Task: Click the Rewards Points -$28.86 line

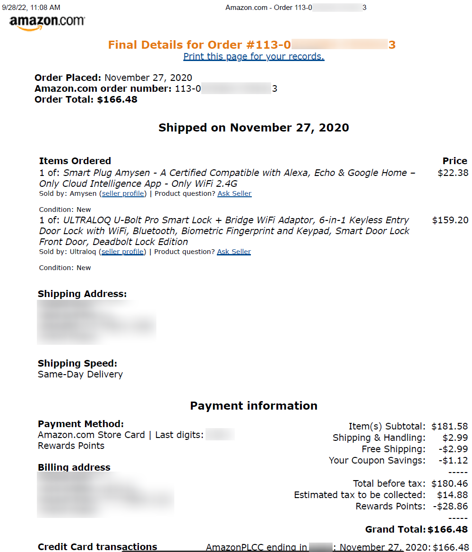Action: (x=412, y=506)
